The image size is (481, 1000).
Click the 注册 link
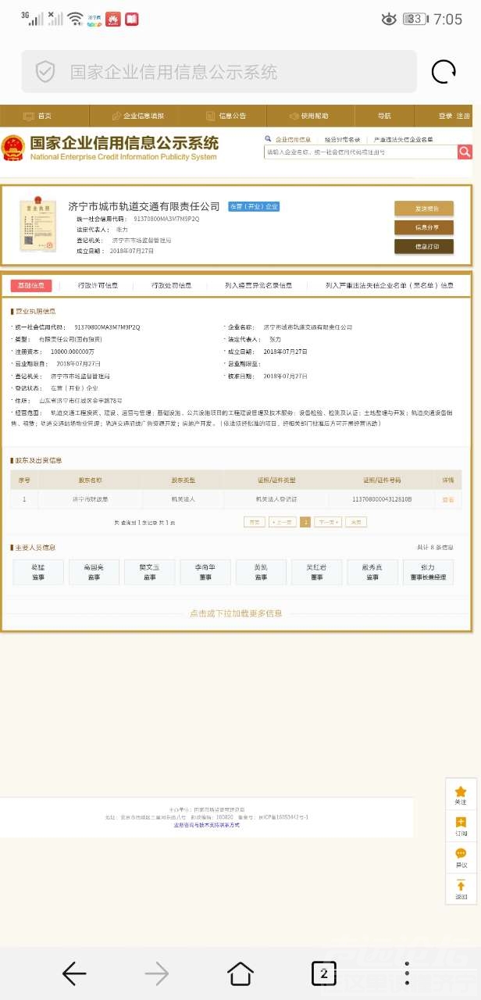(x=463, y=116)
